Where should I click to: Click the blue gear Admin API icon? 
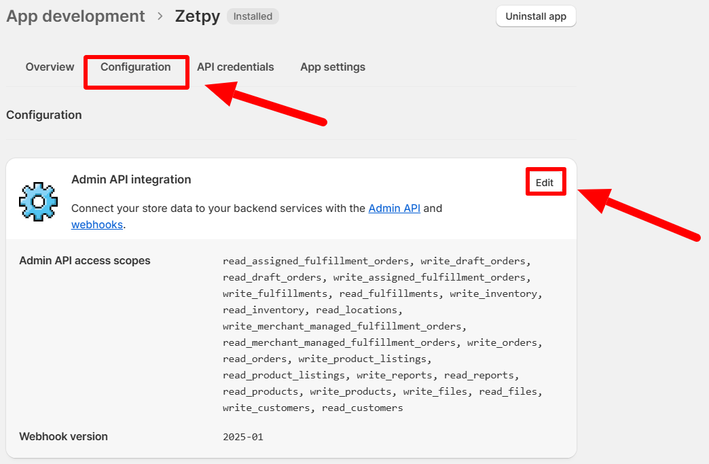[x=37, y=201]
